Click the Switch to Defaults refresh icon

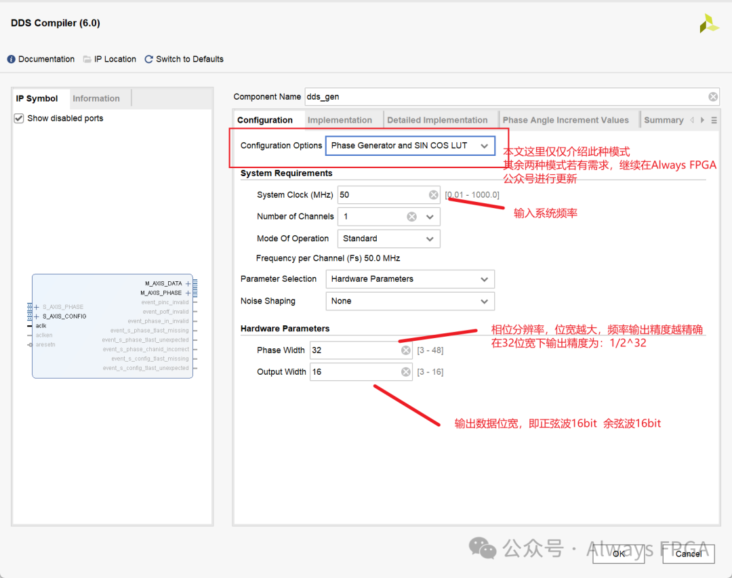tap(149, 60)
